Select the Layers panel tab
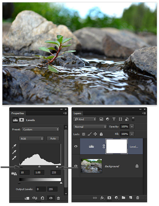159x206 pixels. 77,113
